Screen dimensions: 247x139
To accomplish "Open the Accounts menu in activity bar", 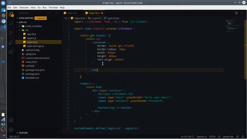I will (x=11, y=120).
